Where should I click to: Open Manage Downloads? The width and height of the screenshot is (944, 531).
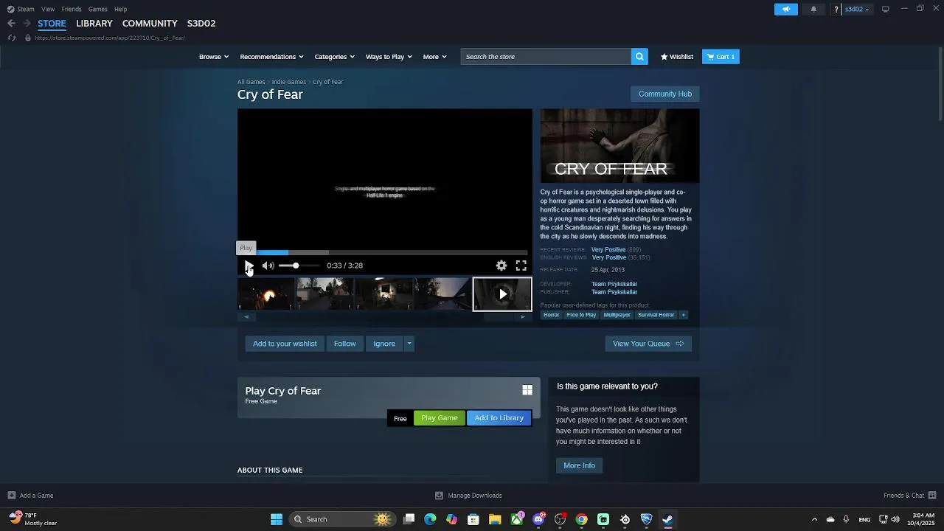coord(468,496)
